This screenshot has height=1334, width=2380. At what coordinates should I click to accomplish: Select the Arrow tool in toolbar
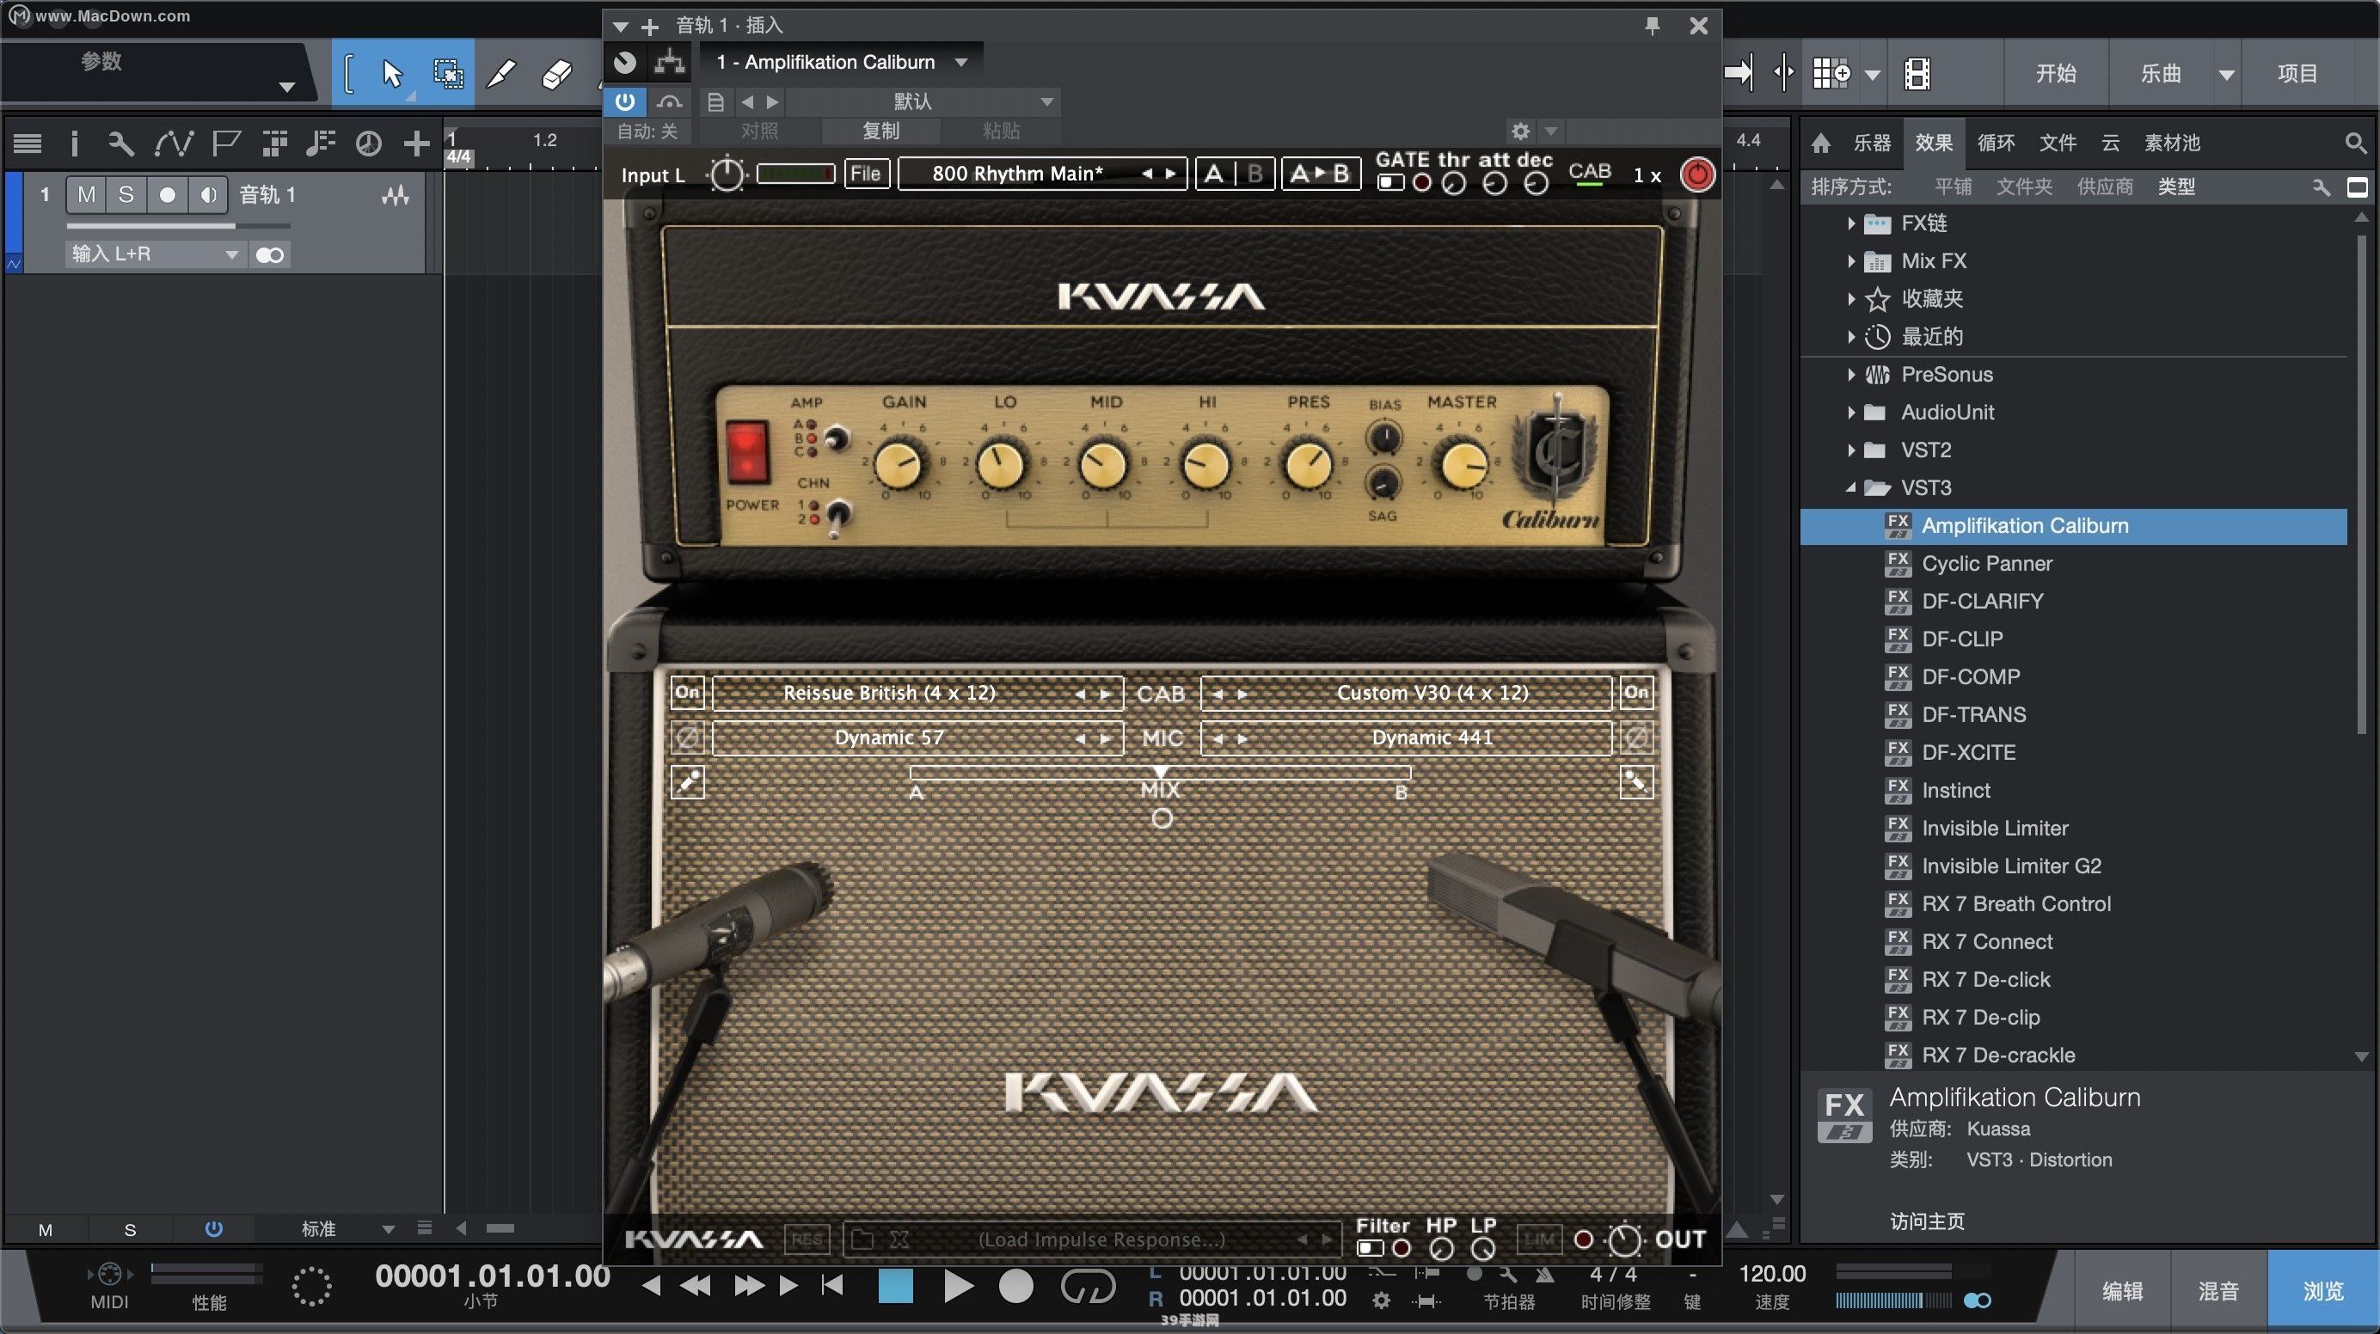click(x=392, y=73)
